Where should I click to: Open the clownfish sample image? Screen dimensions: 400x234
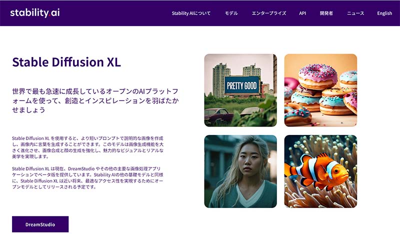320,171
